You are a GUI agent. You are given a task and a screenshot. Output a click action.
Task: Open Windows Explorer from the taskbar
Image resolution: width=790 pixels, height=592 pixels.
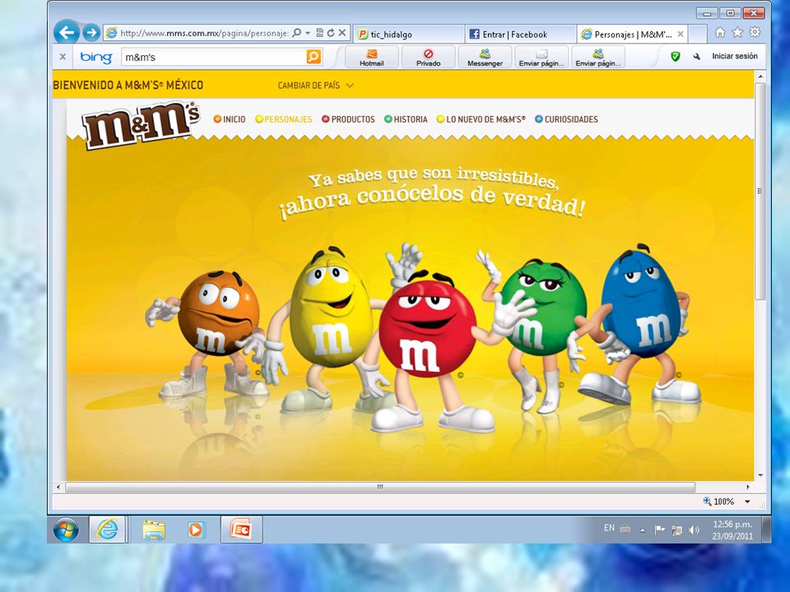(154, 530)
